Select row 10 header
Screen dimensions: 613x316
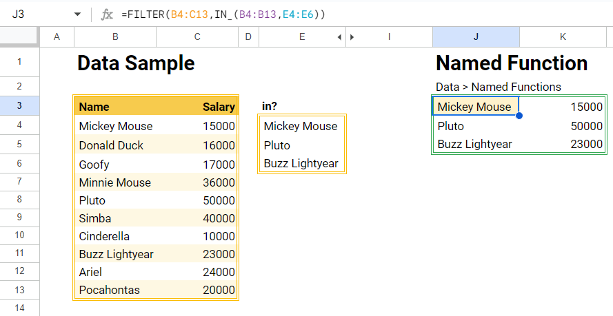tap(19, 235)
